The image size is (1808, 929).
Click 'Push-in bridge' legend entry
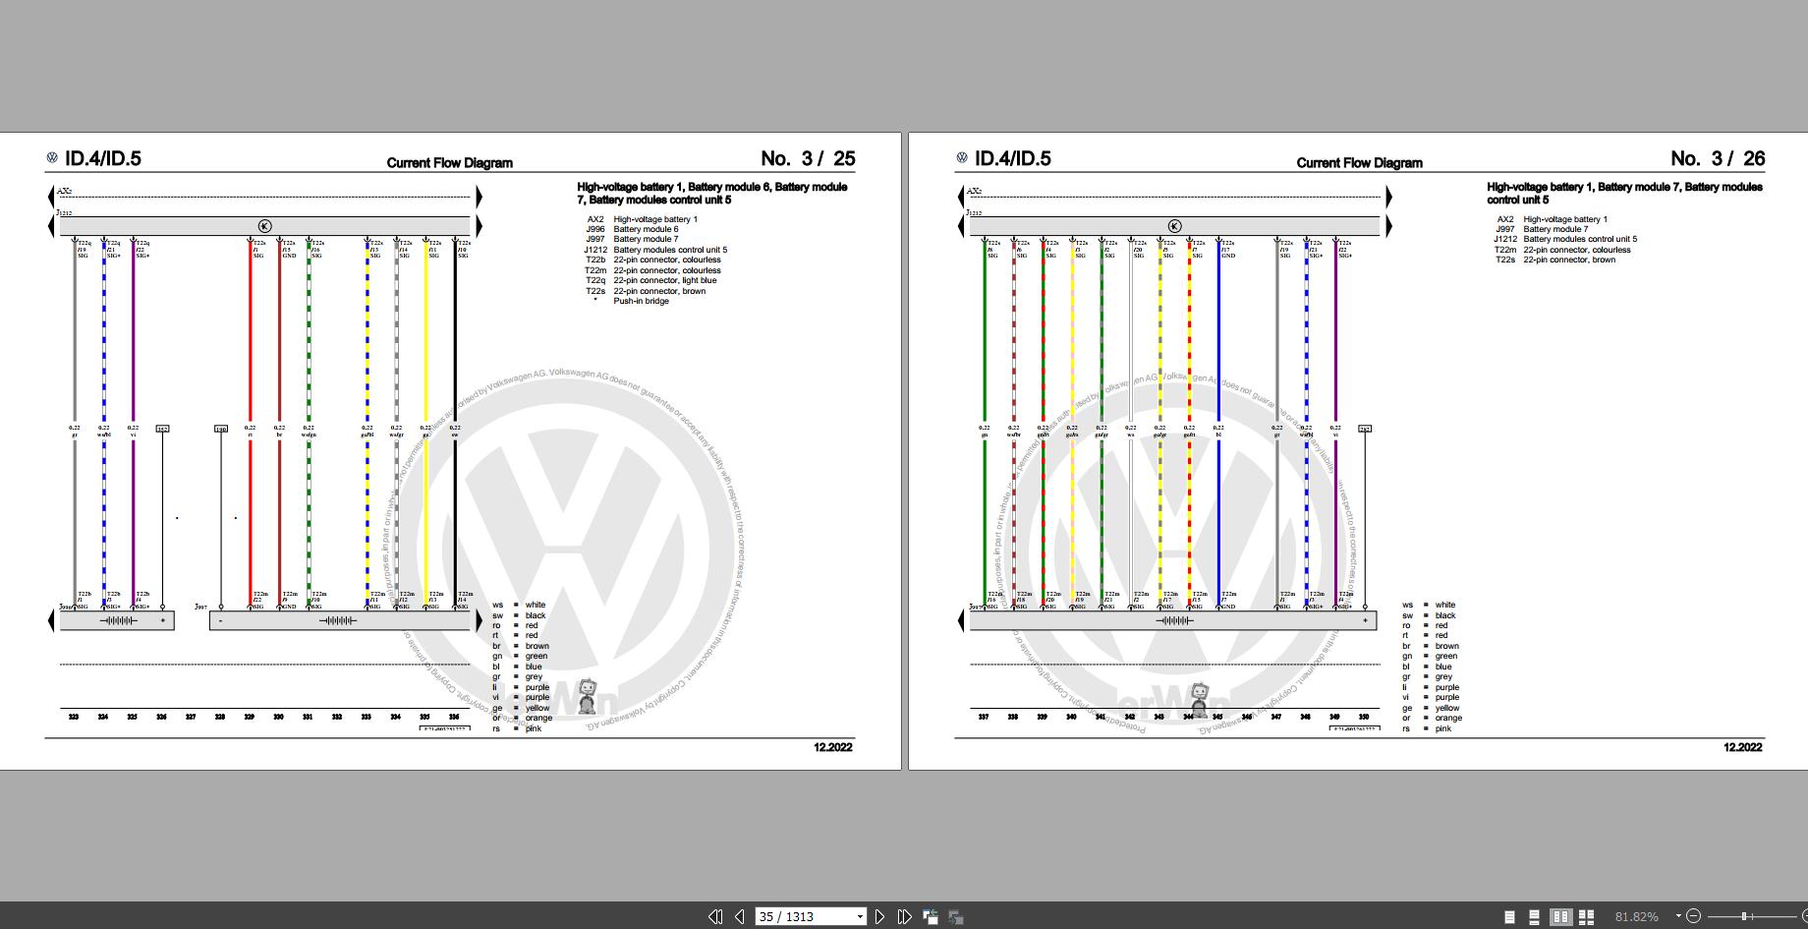641,301
